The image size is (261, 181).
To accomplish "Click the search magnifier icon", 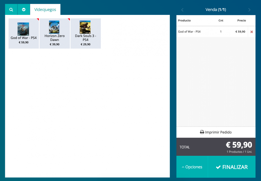I will point(11,9).
